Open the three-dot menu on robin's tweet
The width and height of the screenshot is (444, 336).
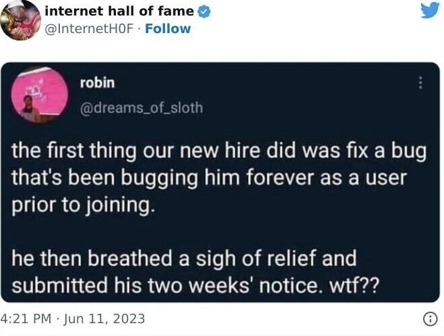[x=420, y=83]
